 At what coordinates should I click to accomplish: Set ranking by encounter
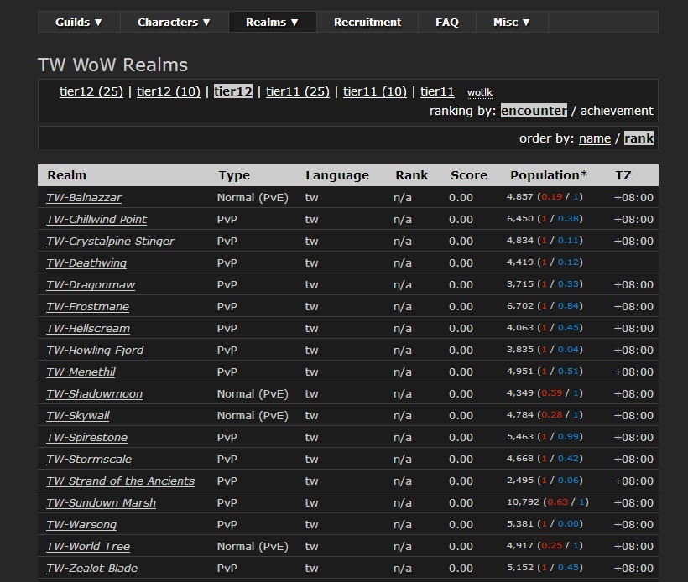[534, 111]
